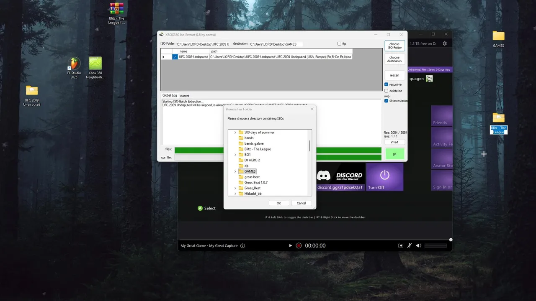Select the bands galore folder
Image resolution: width=536 pixels, height=301 pixels.
click(x=254, y=143)
